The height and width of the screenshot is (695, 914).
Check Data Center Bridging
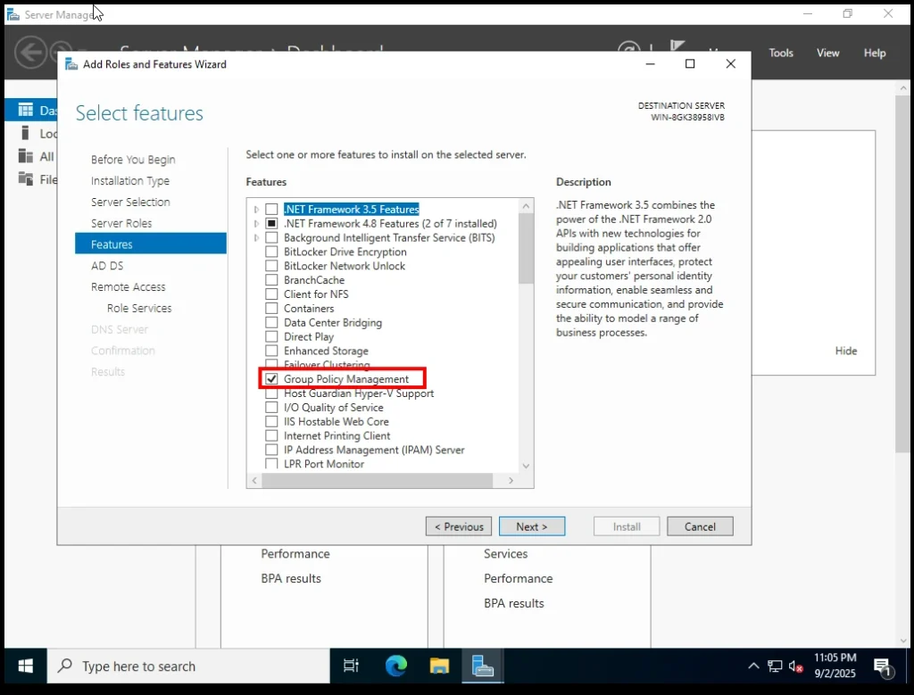271,322
